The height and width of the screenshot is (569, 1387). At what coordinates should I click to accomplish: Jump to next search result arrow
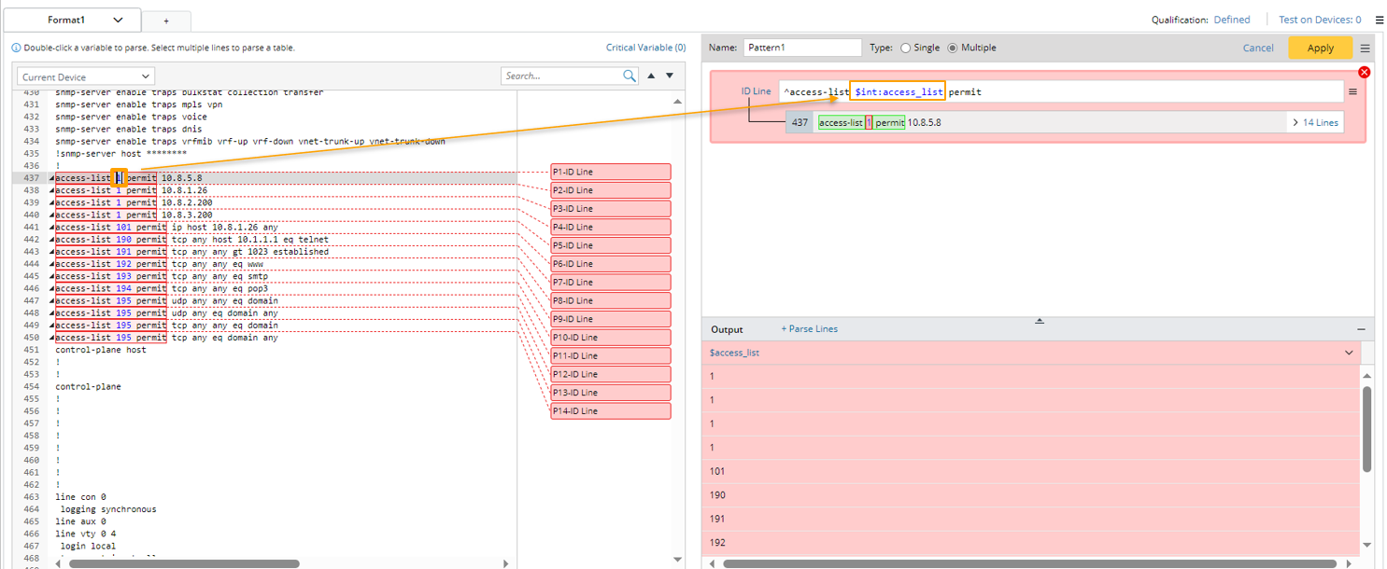tap(670, 76)
